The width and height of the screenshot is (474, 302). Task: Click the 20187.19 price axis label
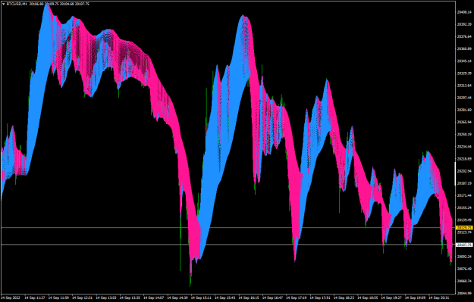coord(464,183)
